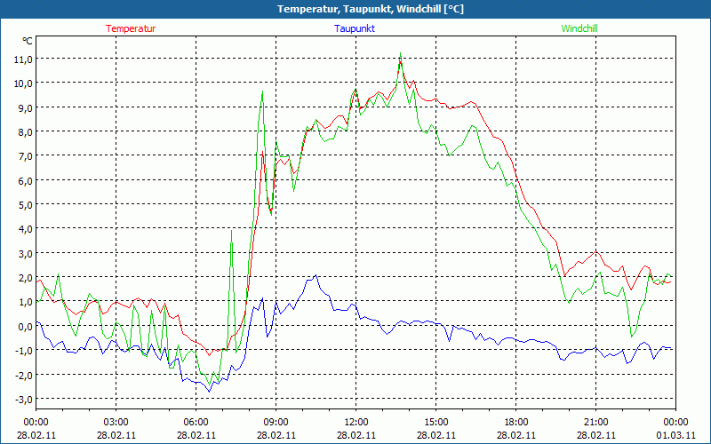
Task: Click the -2,0 y-axis value
Action: [x=25, y=375]
